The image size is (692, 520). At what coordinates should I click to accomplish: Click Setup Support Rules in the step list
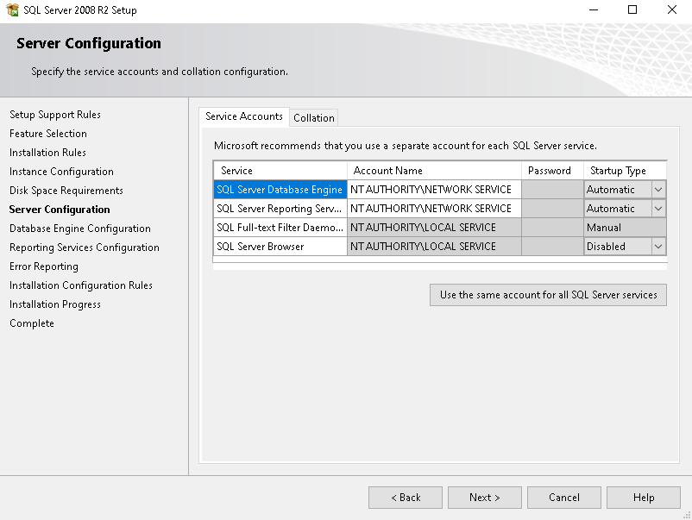55,115
